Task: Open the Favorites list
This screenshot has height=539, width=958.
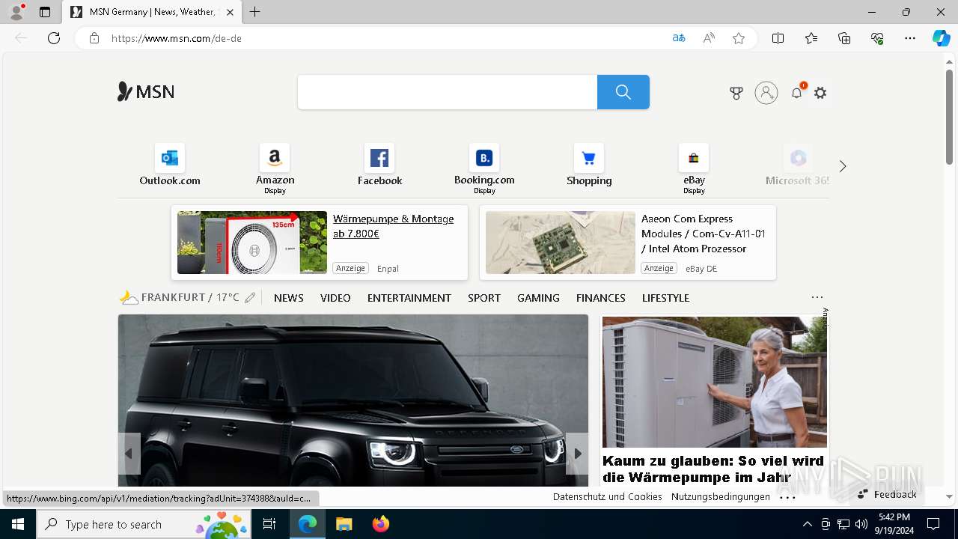Action: pyautogui.click(x=811, y=38)
